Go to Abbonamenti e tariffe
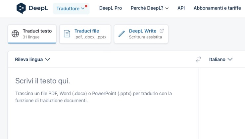Screen dimensions: 245x139 click(217, 8)
